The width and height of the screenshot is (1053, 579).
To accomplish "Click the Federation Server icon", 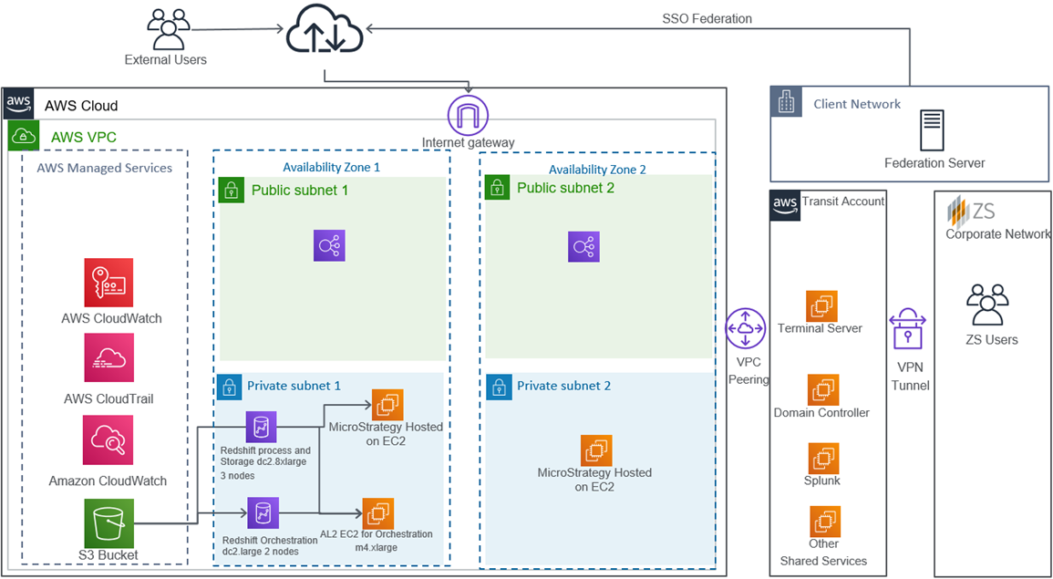I will coord(934,131).
